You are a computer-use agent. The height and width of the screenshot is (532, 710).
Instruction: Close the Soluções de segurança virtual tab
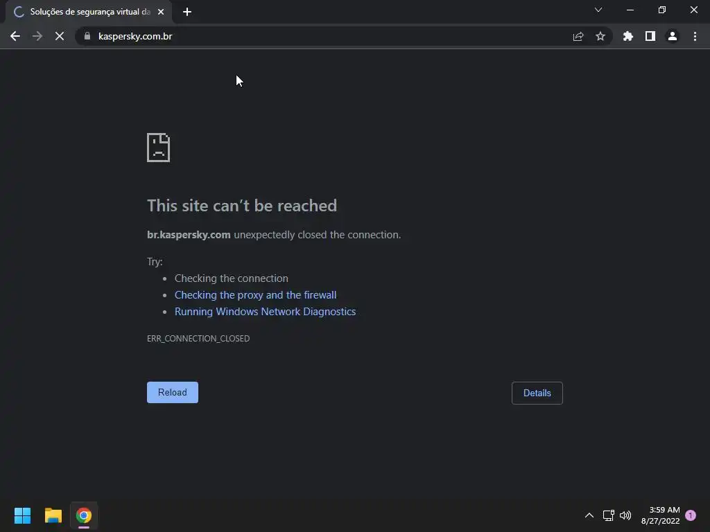(x=161, y=12)
